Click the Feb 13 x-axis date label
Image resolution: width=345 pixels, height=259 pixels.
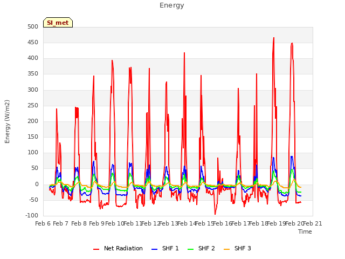click(169, 224)
